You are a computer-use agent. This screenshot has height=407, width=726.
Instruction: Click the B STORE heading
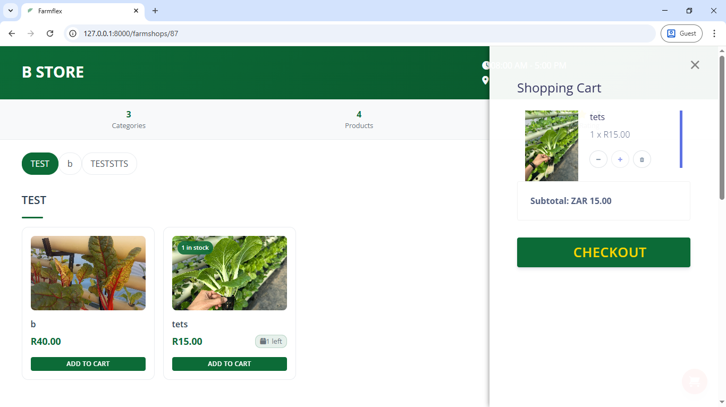(53, 72)
